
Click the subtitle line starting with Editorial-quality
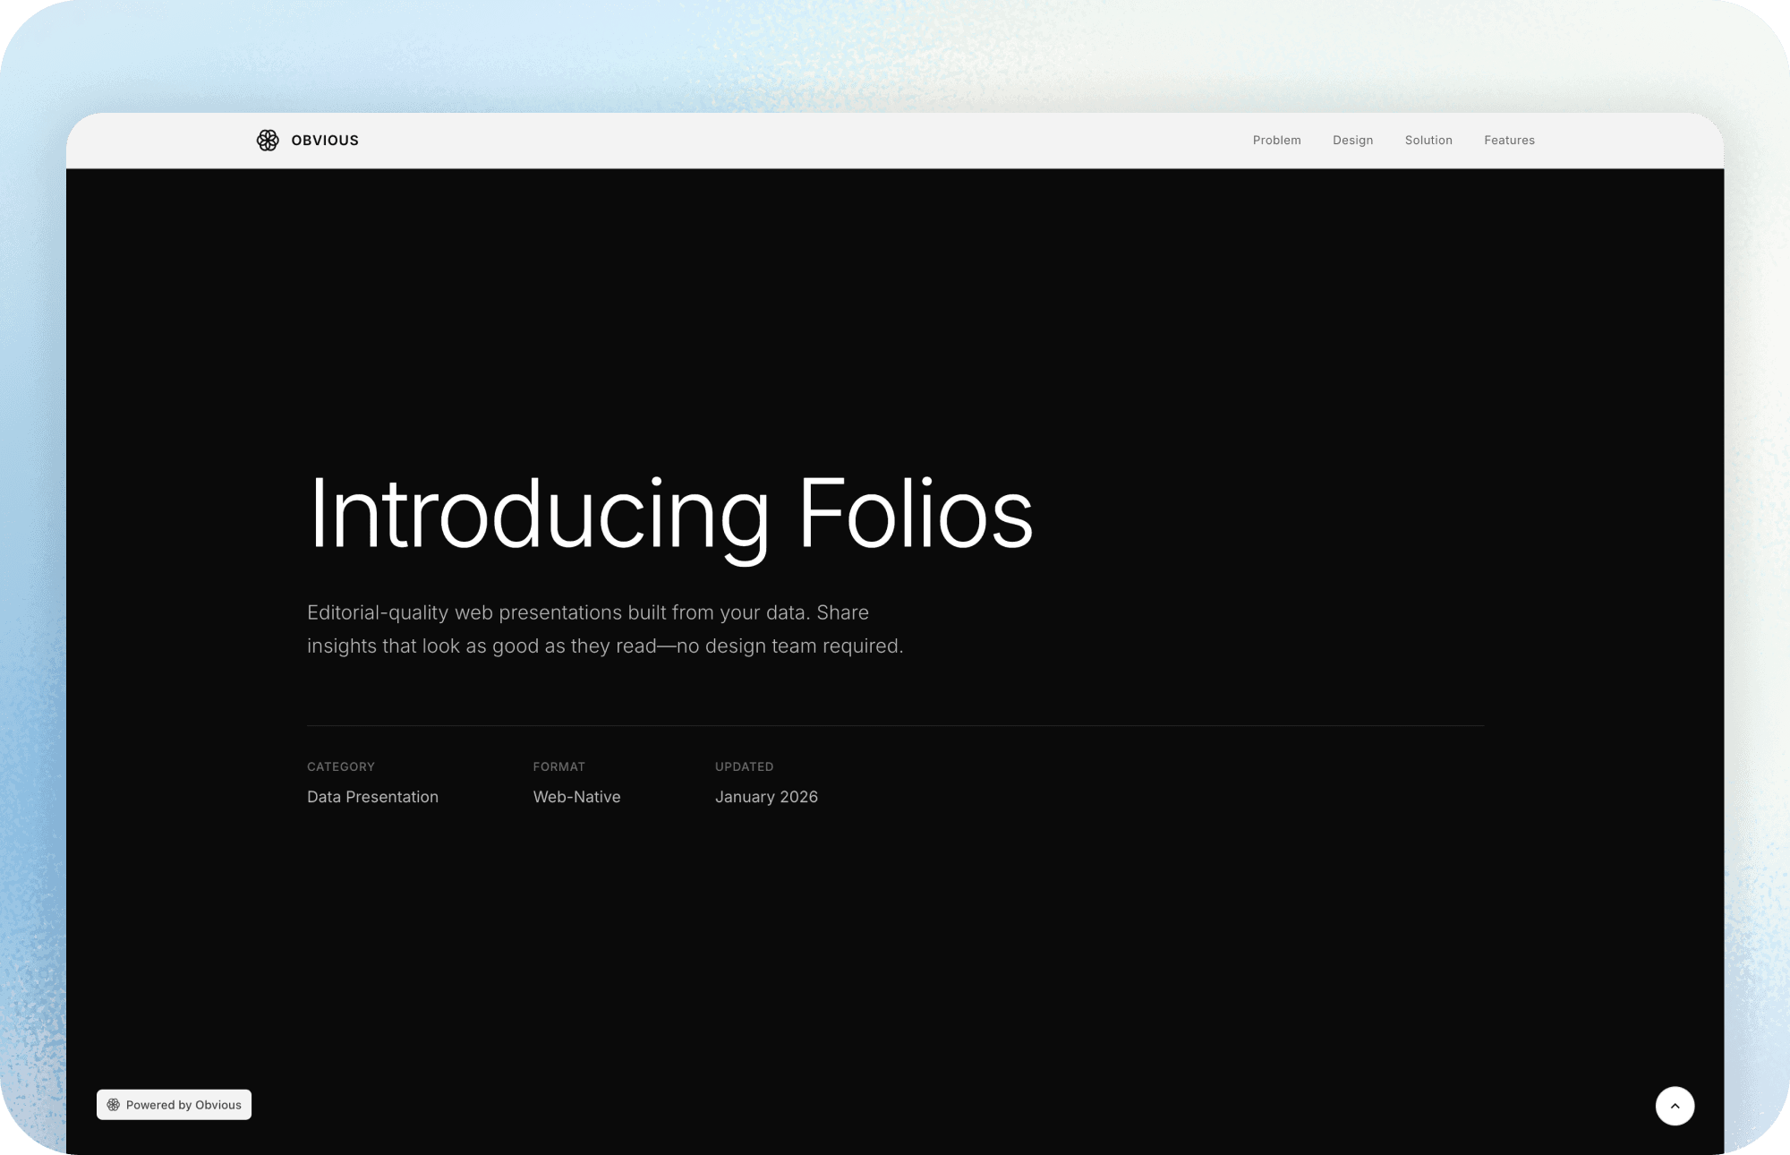(x=587, y=612)
